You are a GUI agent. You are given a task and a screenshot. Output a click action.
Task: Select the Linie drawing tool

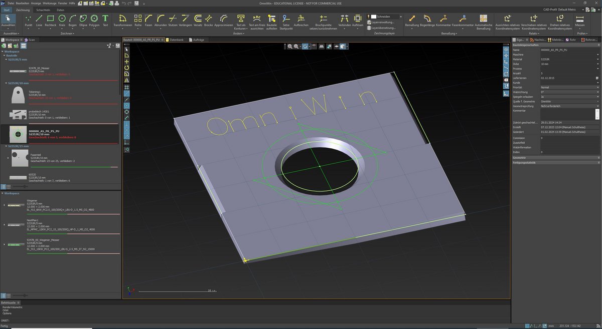(x=39, y=21)
